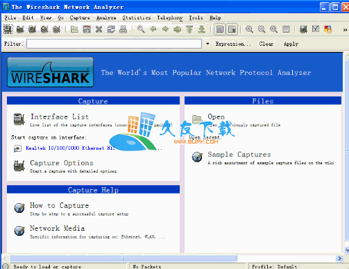Start a new live capture toolbar icon
The image size is (349, 269).
point(33,29)
